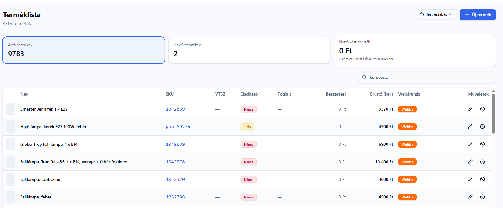Click product name Falilámpa, fehér
503x208 pixels.
[36, 197]
